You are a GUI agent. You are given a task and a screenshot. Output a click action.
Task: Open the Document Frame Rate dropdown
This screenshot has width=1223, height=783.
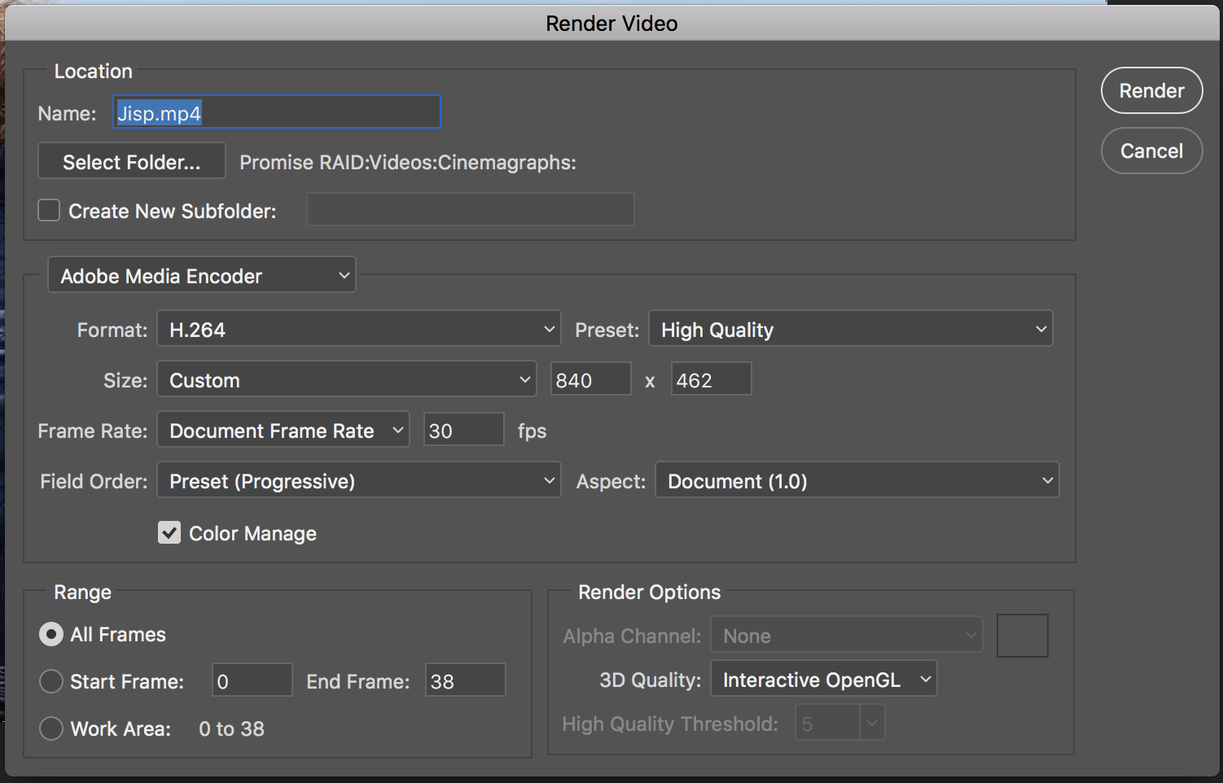tap(283, 430)
